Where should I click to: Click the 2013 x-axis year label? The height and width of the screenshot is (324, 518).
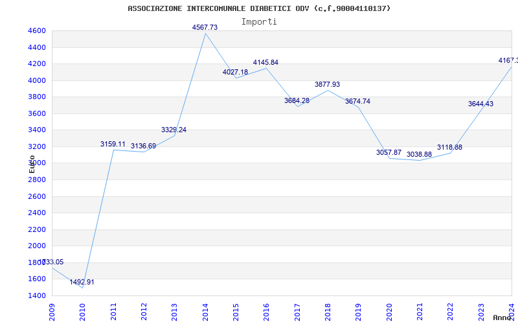coord(174,312)
